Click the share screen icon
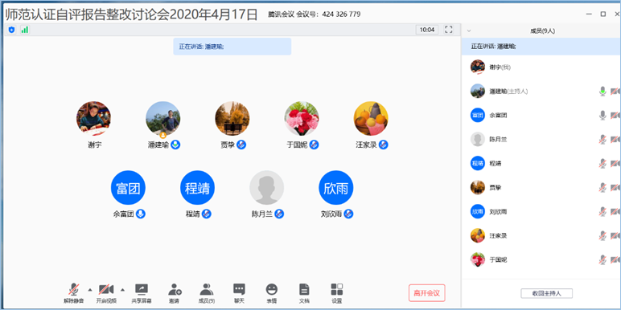The height and width of the screenshot is (310, 621). pyautogui.click(x=142, y=289)
